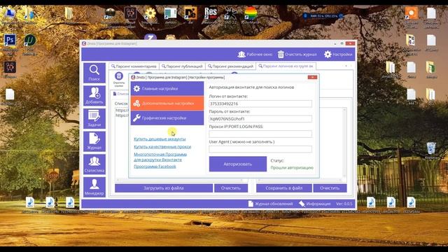Click the Прошли авторизацию status text

[292, 168]
